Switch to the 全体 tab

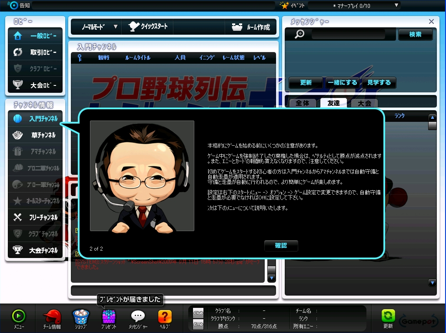tap(302, 103)
